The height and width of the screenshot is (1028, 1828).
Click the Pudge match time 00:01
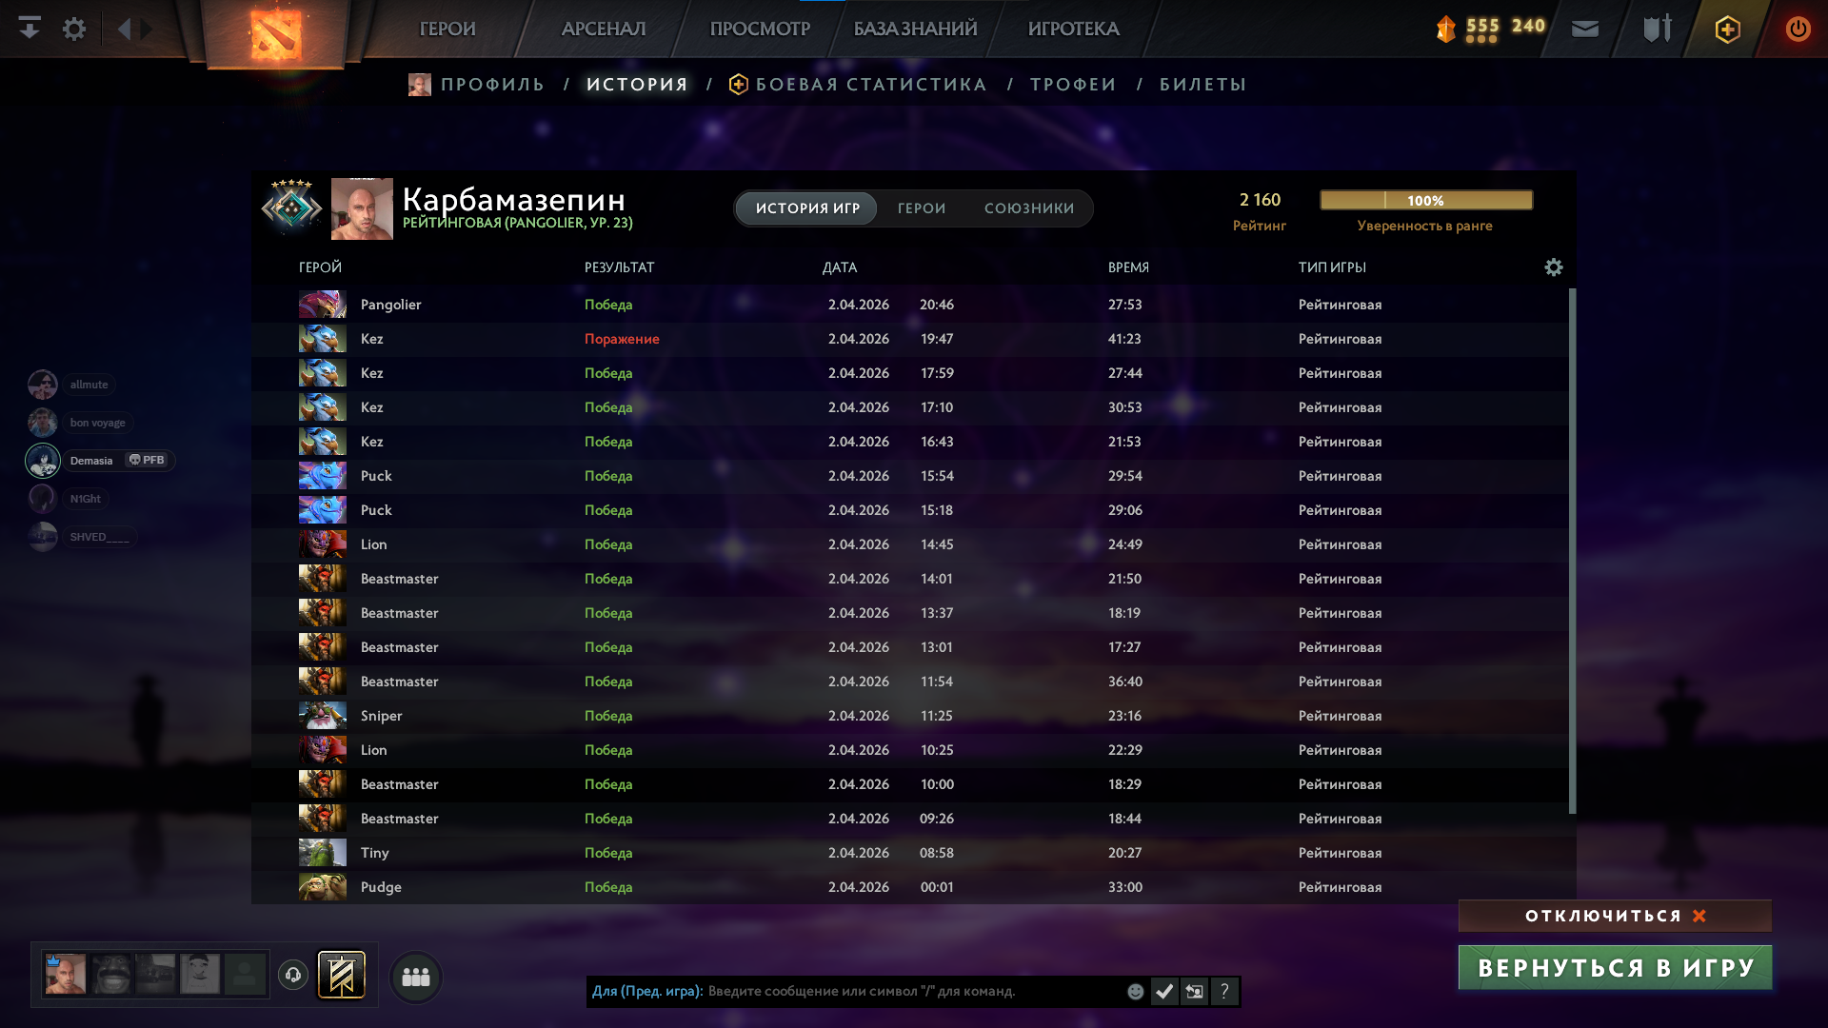pyautogui.click(x=937, y=887)
